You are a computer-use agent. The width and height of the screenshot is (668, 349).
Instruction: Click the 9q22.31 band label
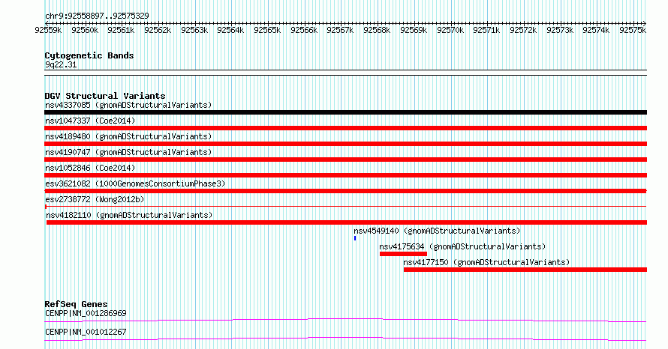coord(61,64)
